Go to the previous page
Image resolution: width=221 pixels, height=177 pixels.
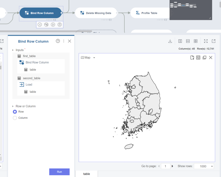159,166
